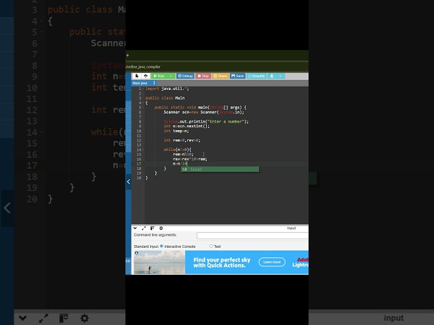The width and height of the screenshot is (434, 325).
Task: Beautify the source code
Action: tap(256, 76)
